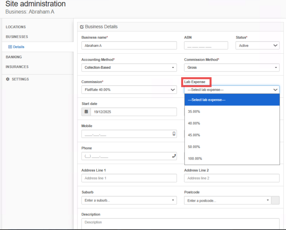This screenshot has width=286, height=230.
Task: Select the 100.00% lab expense option
Action: coord(232,158)
